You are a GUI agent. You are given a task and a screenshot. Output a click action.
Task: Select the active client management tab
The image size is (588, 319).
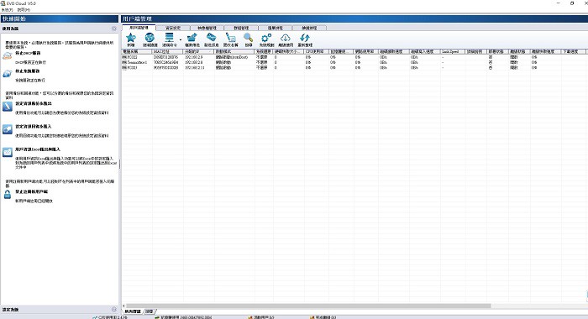139,28
